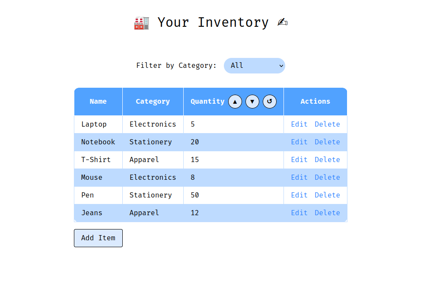Click the dropdown chevron on the filter control
This screenshot has width=430, height=293.
(280, 65)
